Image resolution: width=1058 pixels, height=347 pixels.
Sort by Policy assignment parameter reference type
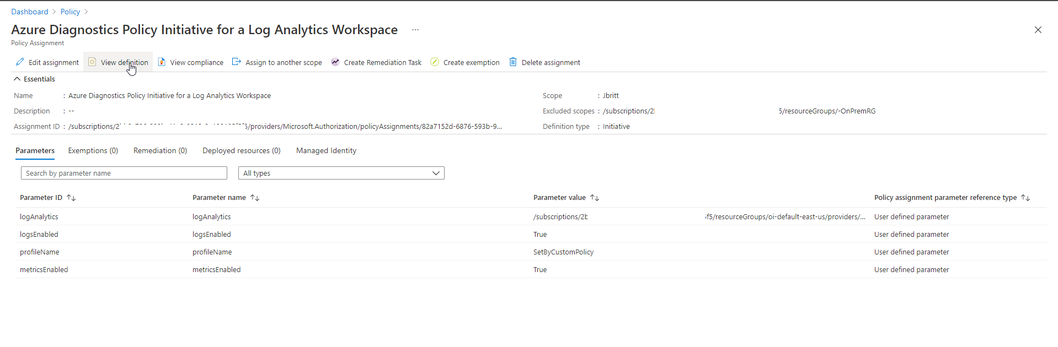[1025, 198]
